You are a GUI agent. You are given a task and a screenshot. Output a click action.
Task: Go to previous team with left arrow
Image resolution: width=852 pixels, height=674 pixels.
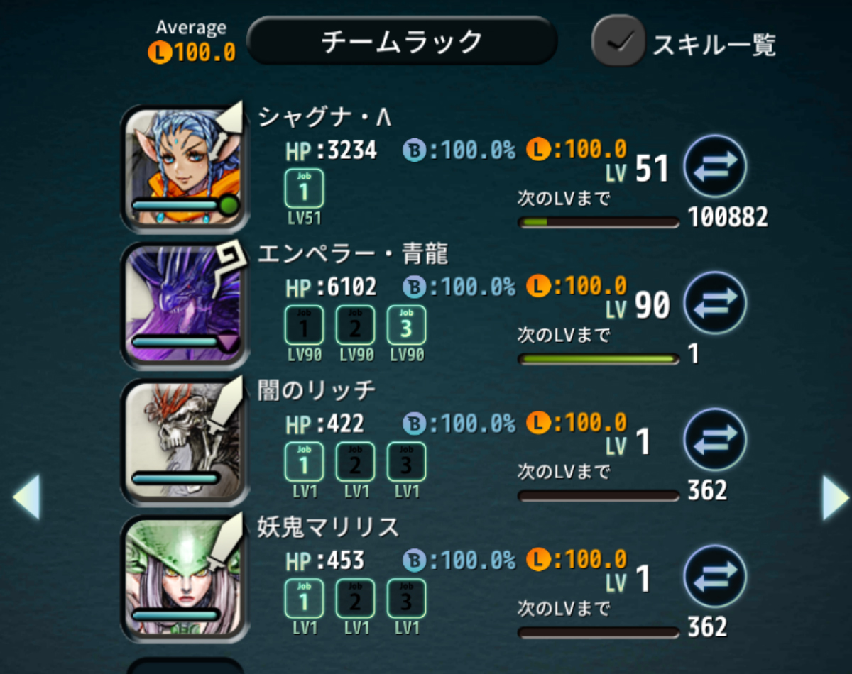pos(26,498)
